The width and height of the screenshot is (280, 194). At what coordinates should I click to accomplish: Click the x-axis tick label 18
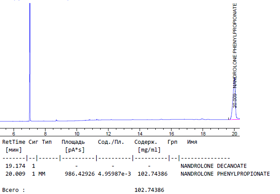pyautogui.click(x=203, y=134)
